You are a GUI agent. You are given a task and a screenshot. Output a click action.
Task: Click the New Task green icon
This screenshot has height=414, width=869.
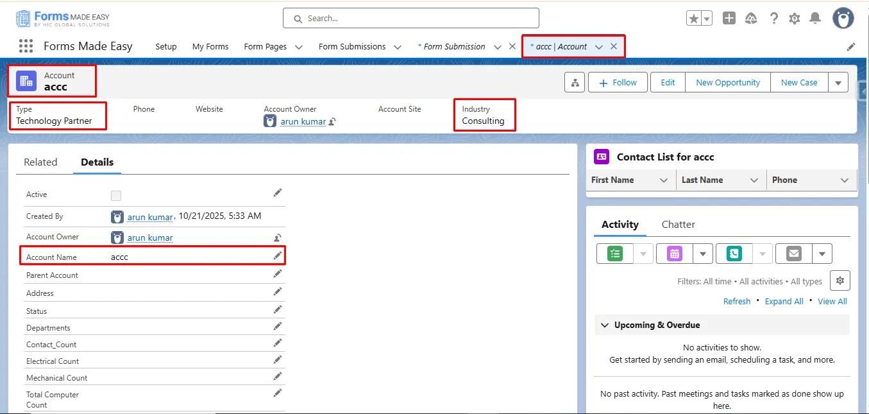point(614,254)
